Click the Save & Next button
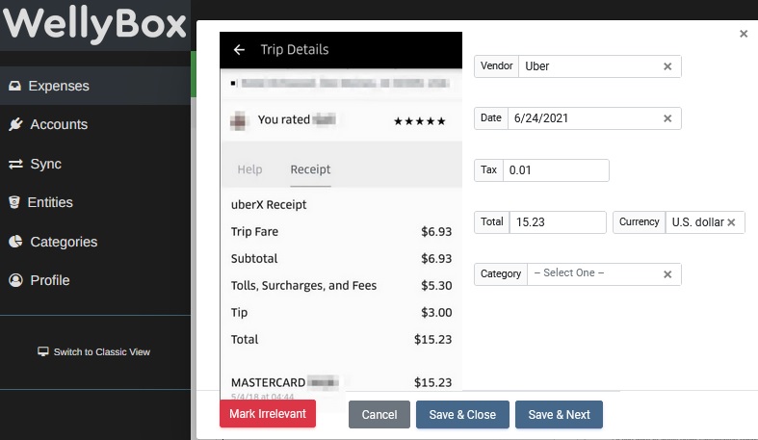Screen dimensions: 758x440 coord(559,414)
